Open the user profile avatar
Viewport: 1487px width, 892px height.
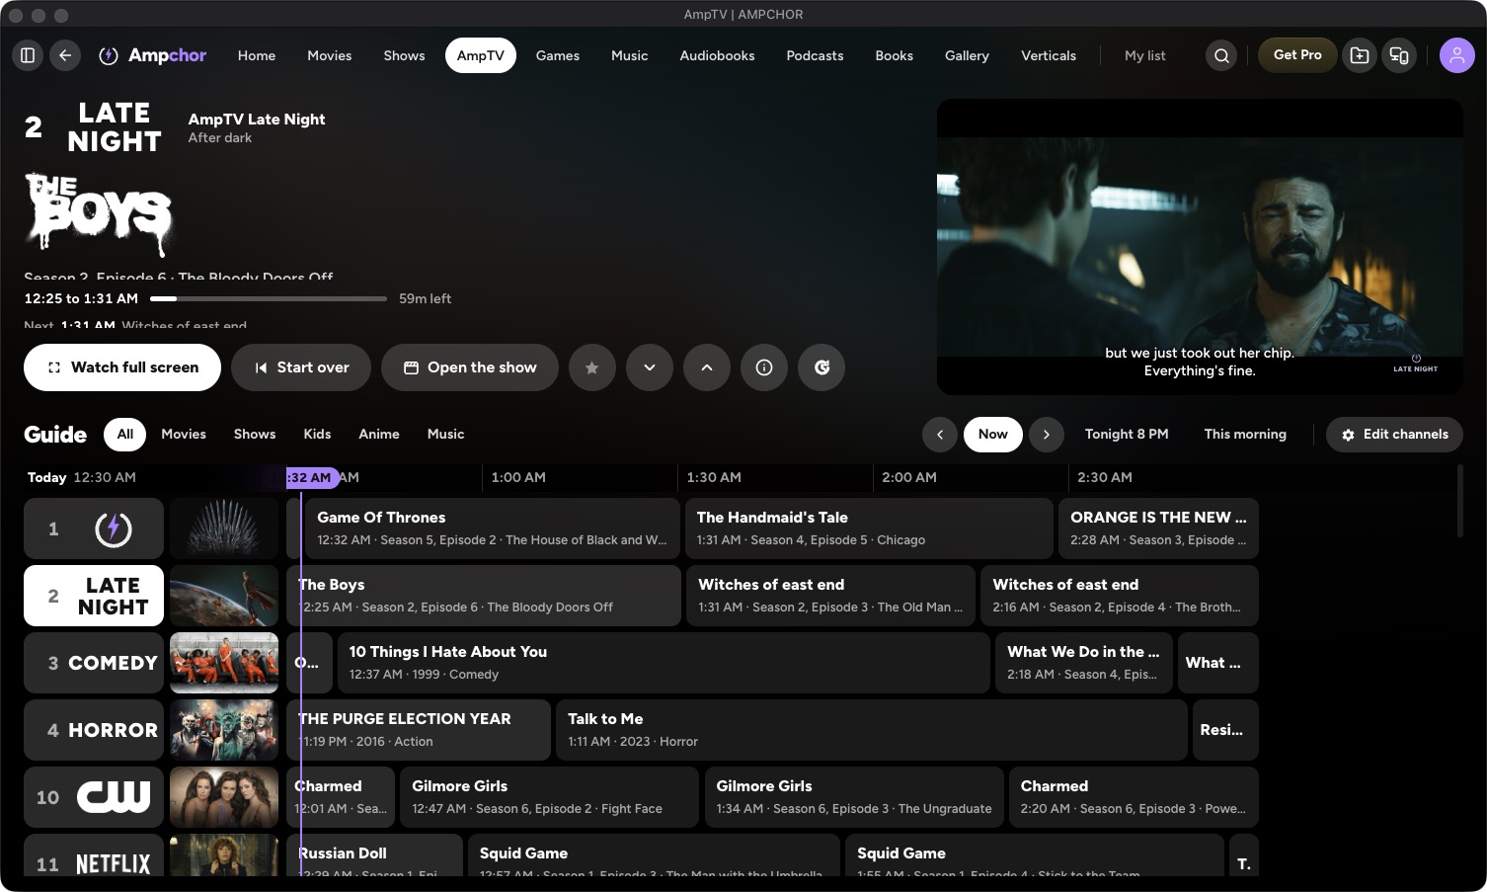tap(1457, 55)
